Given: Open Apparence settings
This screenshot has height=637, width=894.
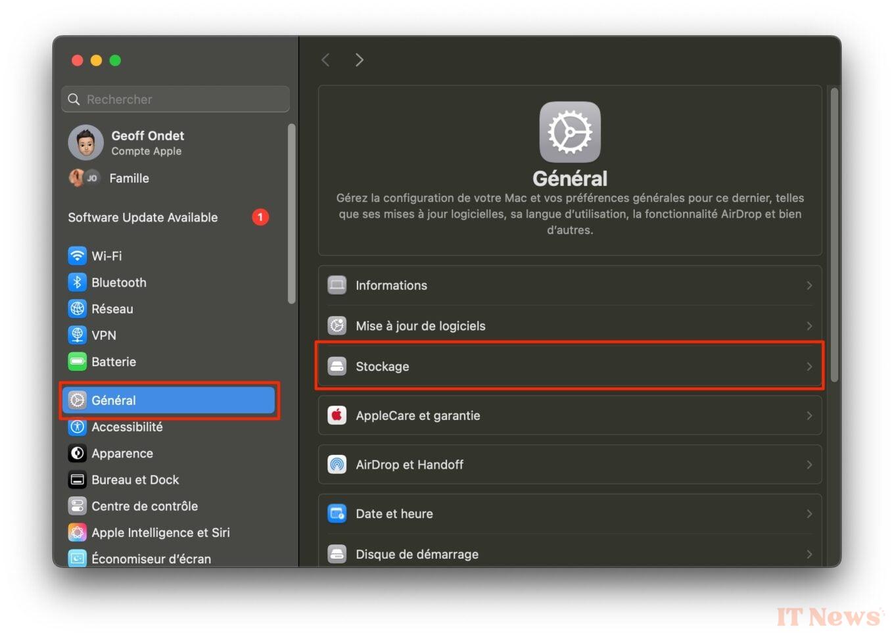Looking at the screenshot, I should click(x=122, y=453).
